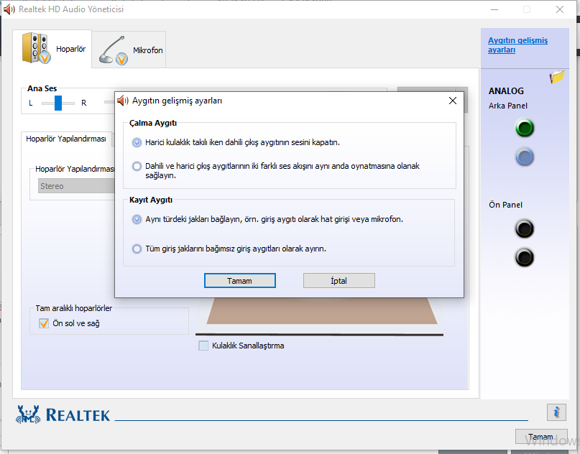Screen dimensions: 580x454
Task: Click the speaker icon in the dialog title
Action: 123,101
